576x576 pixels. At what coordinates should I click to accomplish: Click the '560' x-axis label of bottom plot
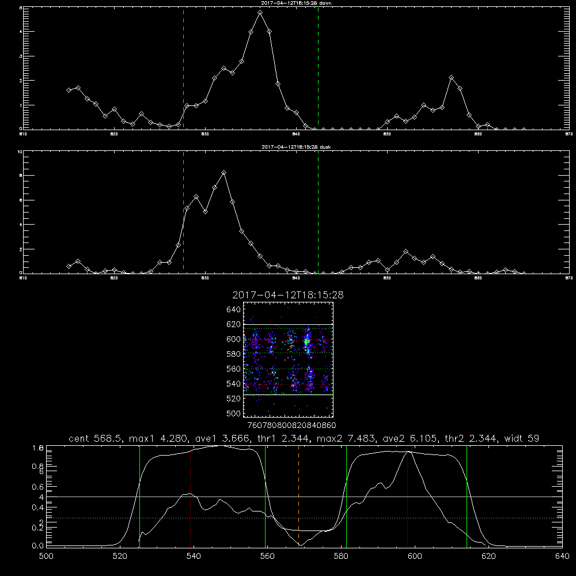[267, 556]
